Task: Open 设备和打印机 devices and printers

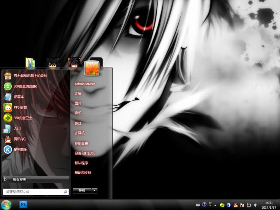Action: click(85, 153)
